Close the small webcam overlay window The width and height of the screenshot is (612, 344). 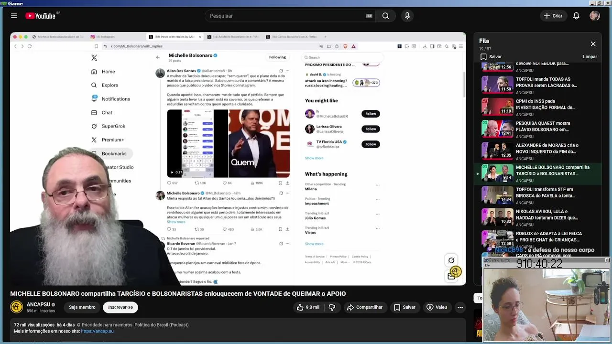[x=607, y=260]
